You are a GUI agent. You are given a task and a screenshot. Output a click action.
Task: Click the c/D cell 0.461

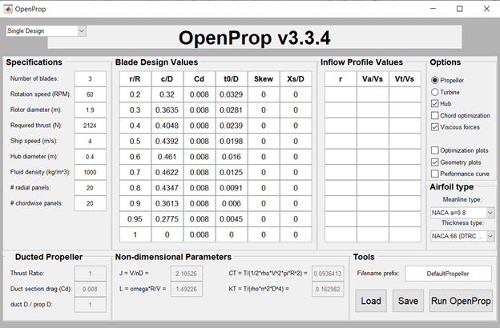(x=167, y=157)
